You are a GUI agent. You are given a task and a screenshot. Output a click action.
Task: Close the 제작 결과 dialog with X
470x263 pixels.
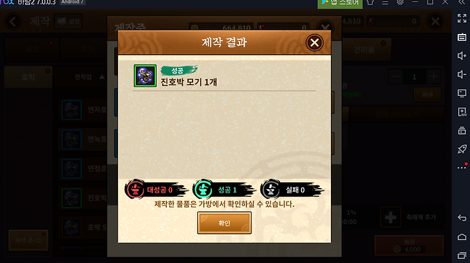pos(315,42)
